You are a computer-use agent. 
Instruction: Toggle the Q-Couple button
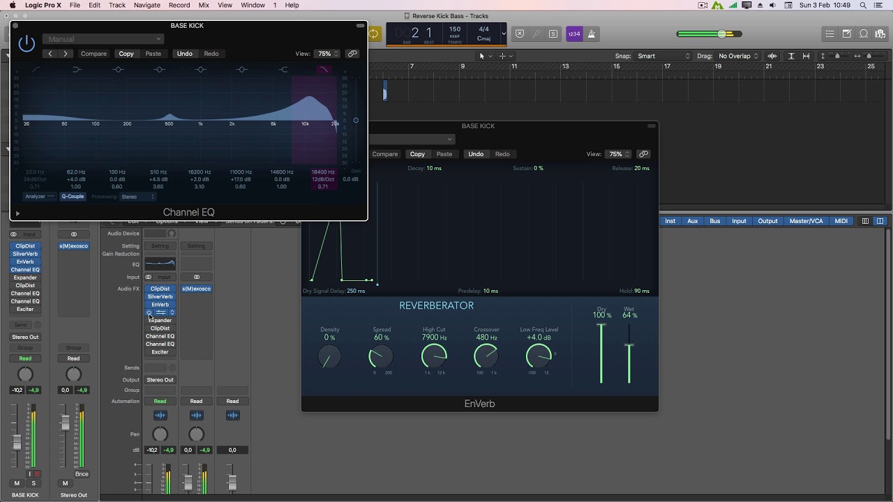(73, 197)
